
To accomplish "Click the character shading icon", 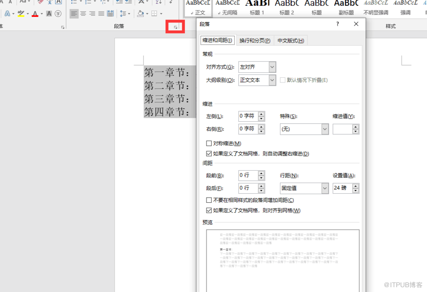I will (49, 14).
